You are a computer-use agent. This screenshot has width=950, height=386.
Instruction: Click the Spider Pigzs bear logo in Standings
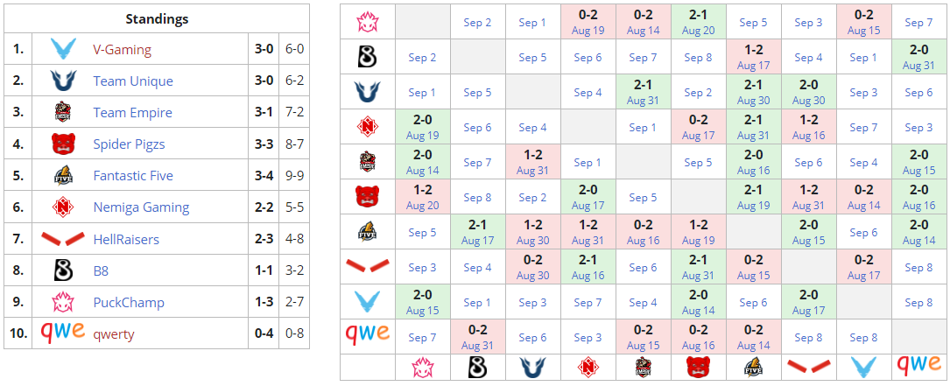62,144
